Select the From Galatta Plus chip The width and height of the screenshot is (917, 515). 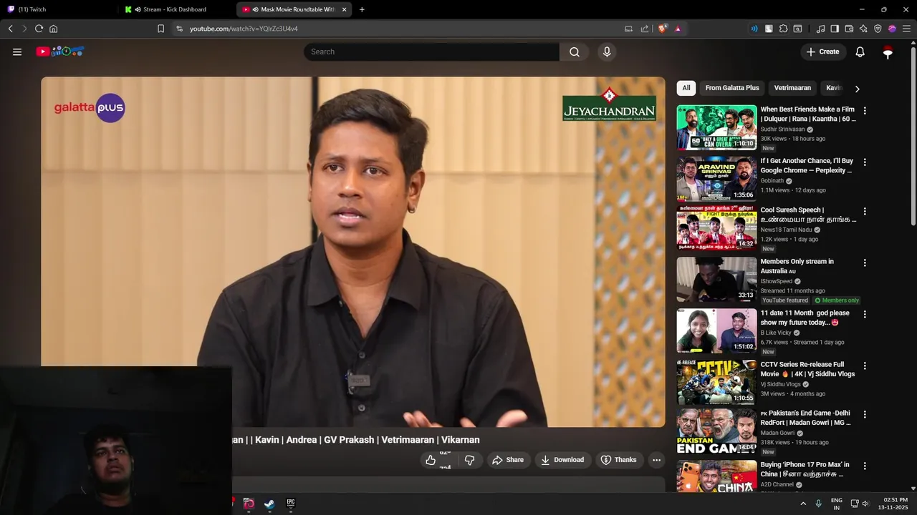tap(732, 88)
